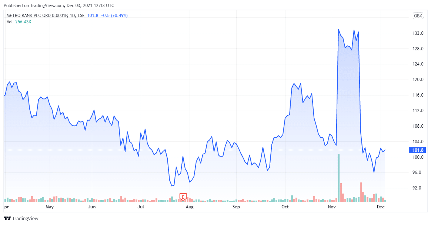Click the Sep label on time axis
Screen dimensions: 431x225
pos(236,207)
